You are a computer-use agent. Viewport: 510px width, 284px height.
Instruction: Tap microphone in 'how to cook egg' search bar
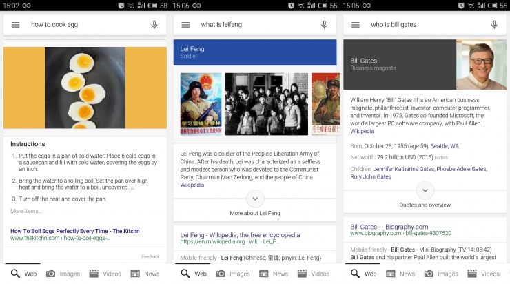pos(154,25)
